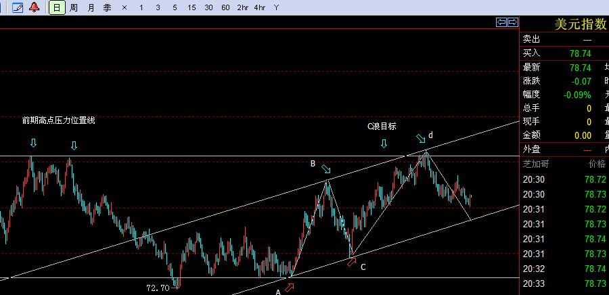Click the 美元指数 title
609x295 pixels.
(x=581, y=24)
